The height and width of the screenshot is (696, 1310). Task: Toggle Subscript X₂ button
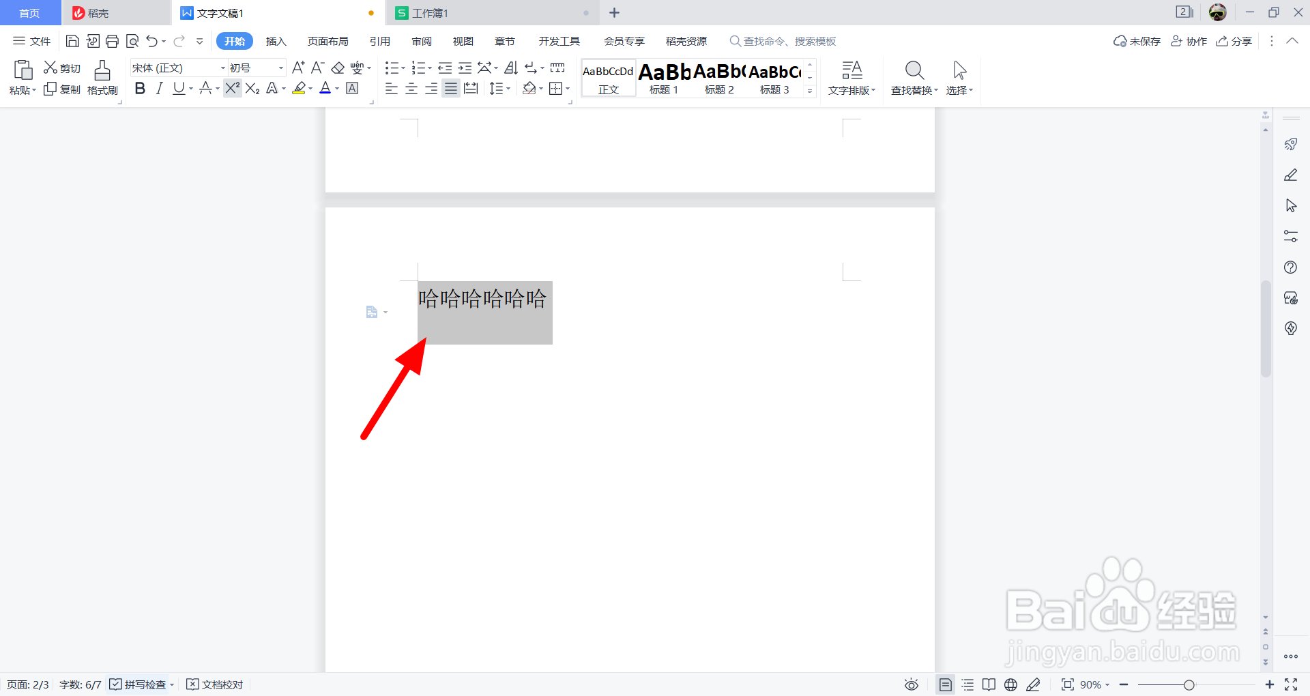tap(252, 88)
